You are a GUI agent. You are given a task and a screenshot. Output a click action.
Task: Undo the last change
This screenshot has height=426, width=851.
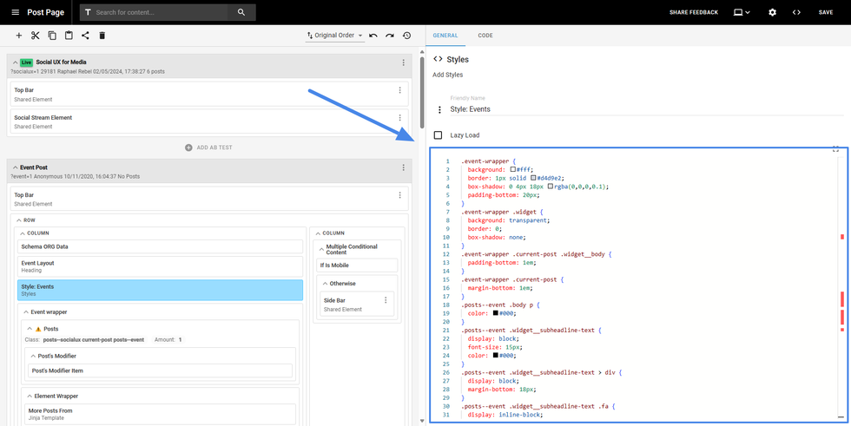373,36
